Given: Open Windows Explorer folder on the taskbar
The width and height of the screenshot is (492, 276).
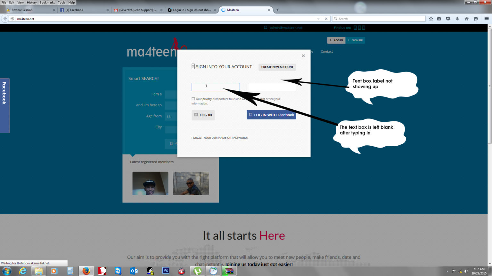Looking at the screenshot, I should (x=38, y=271).
